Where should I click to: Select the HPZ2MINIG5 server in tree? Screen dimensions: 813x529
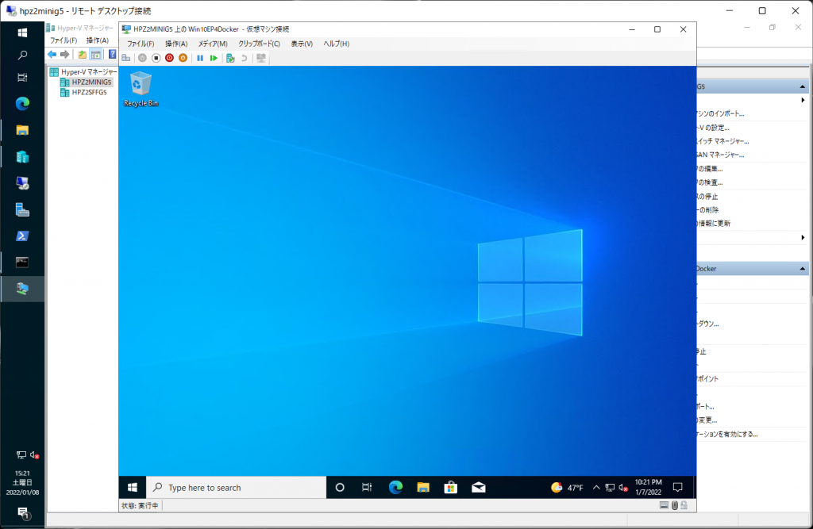86,82
